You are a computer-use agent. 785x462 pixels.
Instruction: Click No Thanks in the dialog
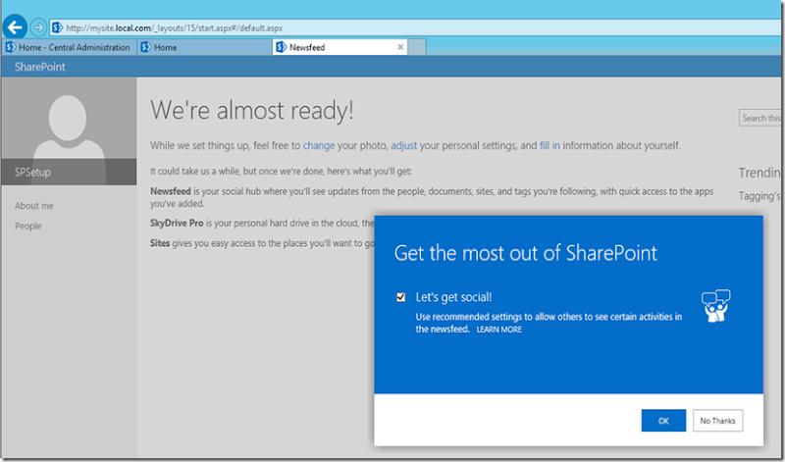point(718,421)
